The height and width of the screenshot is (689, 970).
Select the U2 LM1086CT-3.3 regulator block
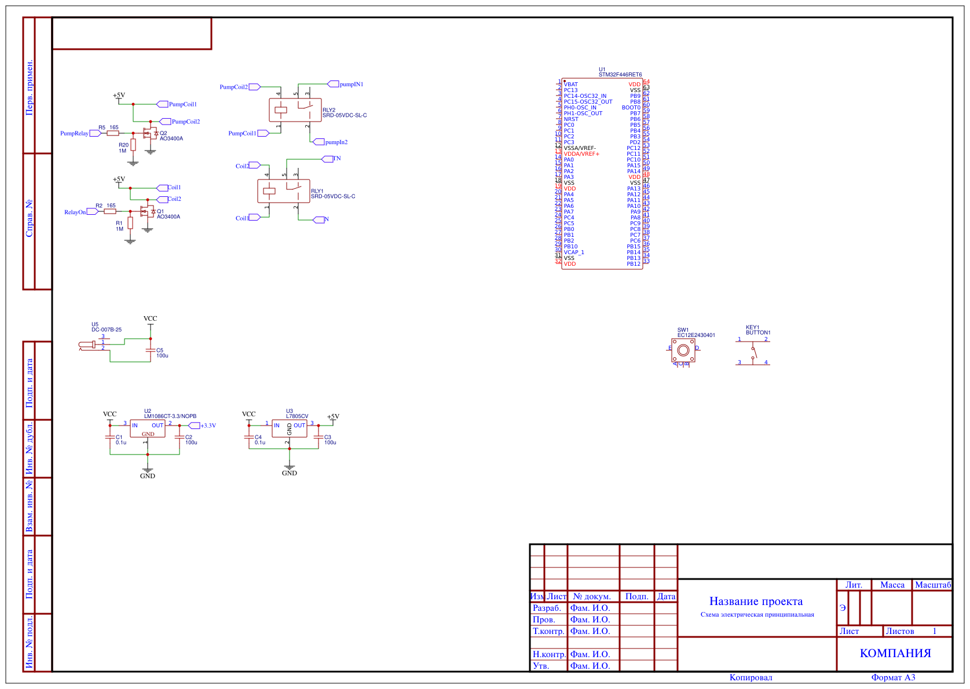pyautogui.click(x=148, y=428)
